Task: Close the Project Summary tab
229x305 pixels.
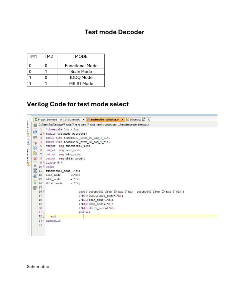Action: click(61, 120)
